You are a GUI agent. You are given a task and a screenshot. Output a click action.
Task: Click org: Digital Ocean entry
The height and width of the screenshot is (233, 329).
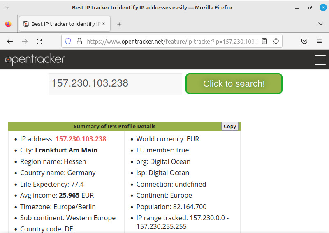point(163,161)
